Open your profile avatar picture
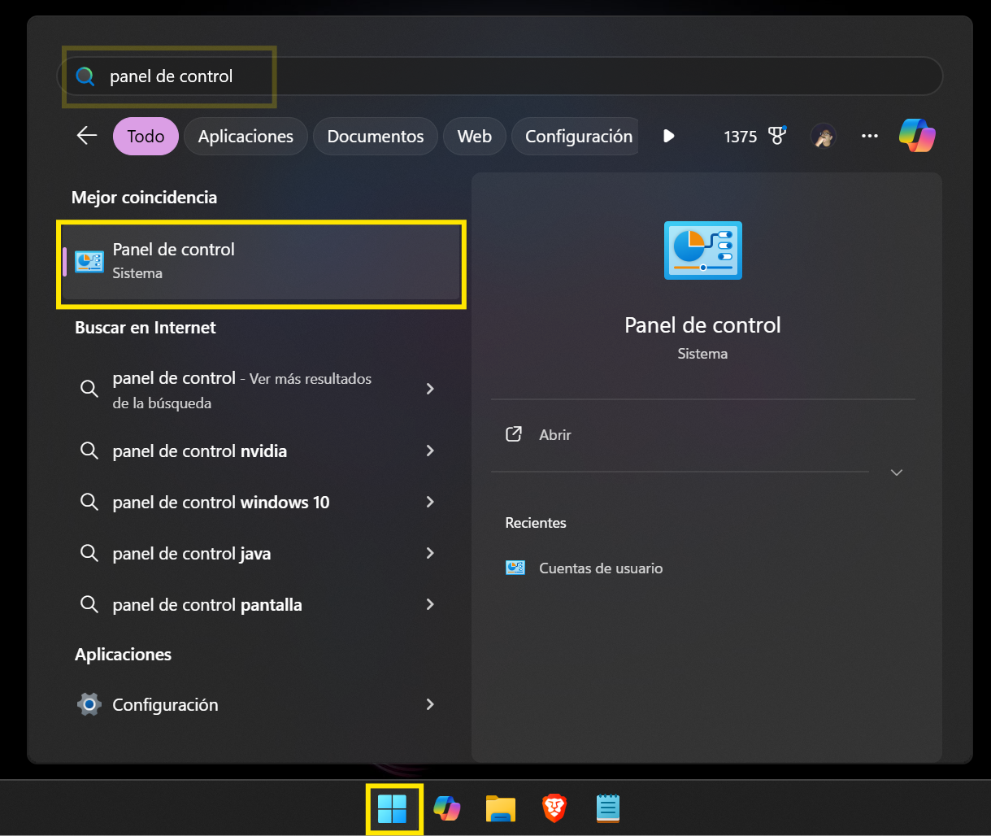 click(823, 136)
